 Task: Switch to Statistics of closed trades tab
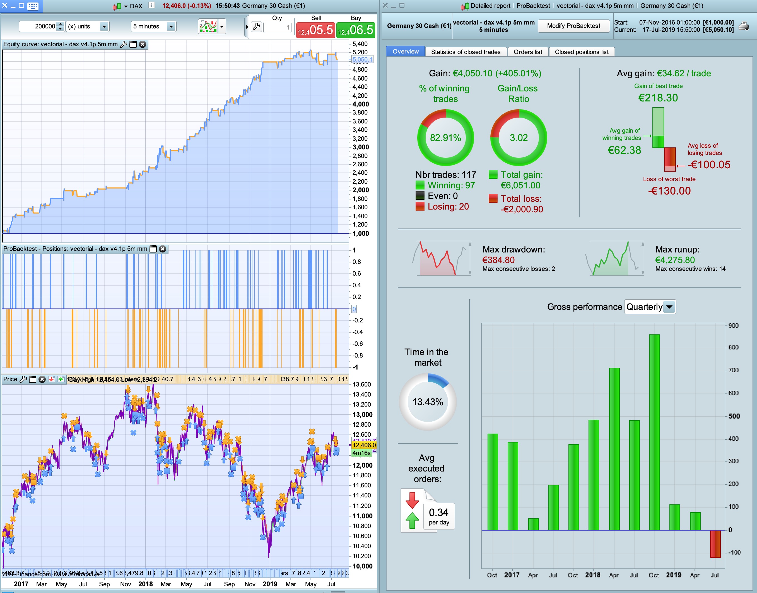coord(466,52)
